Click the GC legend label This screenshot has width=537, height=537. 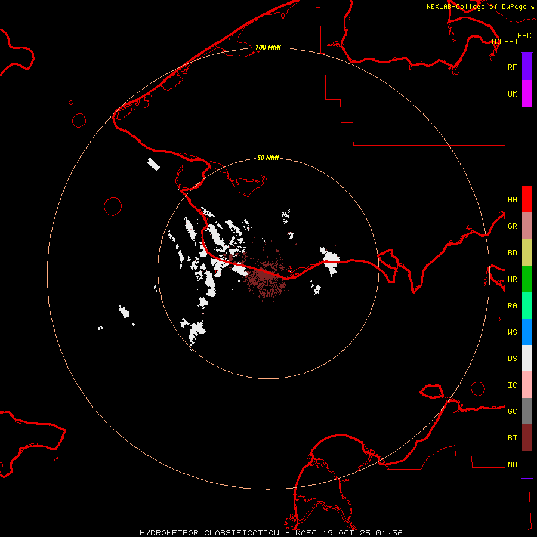[512, 411]
